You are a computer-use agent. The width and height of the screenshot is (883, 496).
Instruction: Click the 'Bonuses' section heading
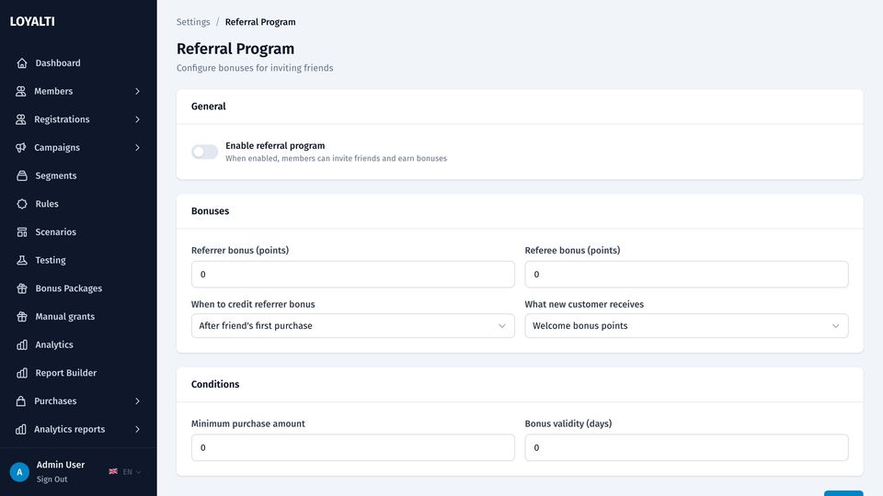210,211
